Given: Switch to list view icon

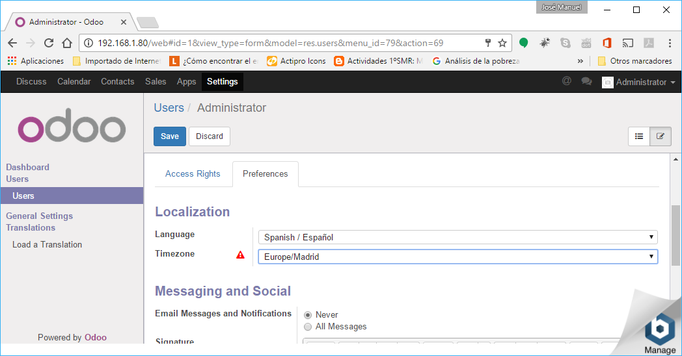Looking at the screenshot, I should pyautogui.click(x=639, y=136).
